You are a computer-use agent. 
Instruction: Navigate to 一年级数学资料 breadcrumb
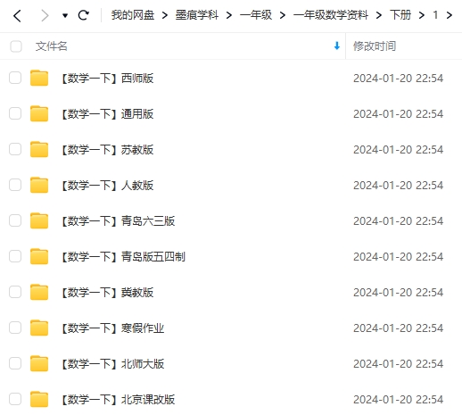[331, 15]
